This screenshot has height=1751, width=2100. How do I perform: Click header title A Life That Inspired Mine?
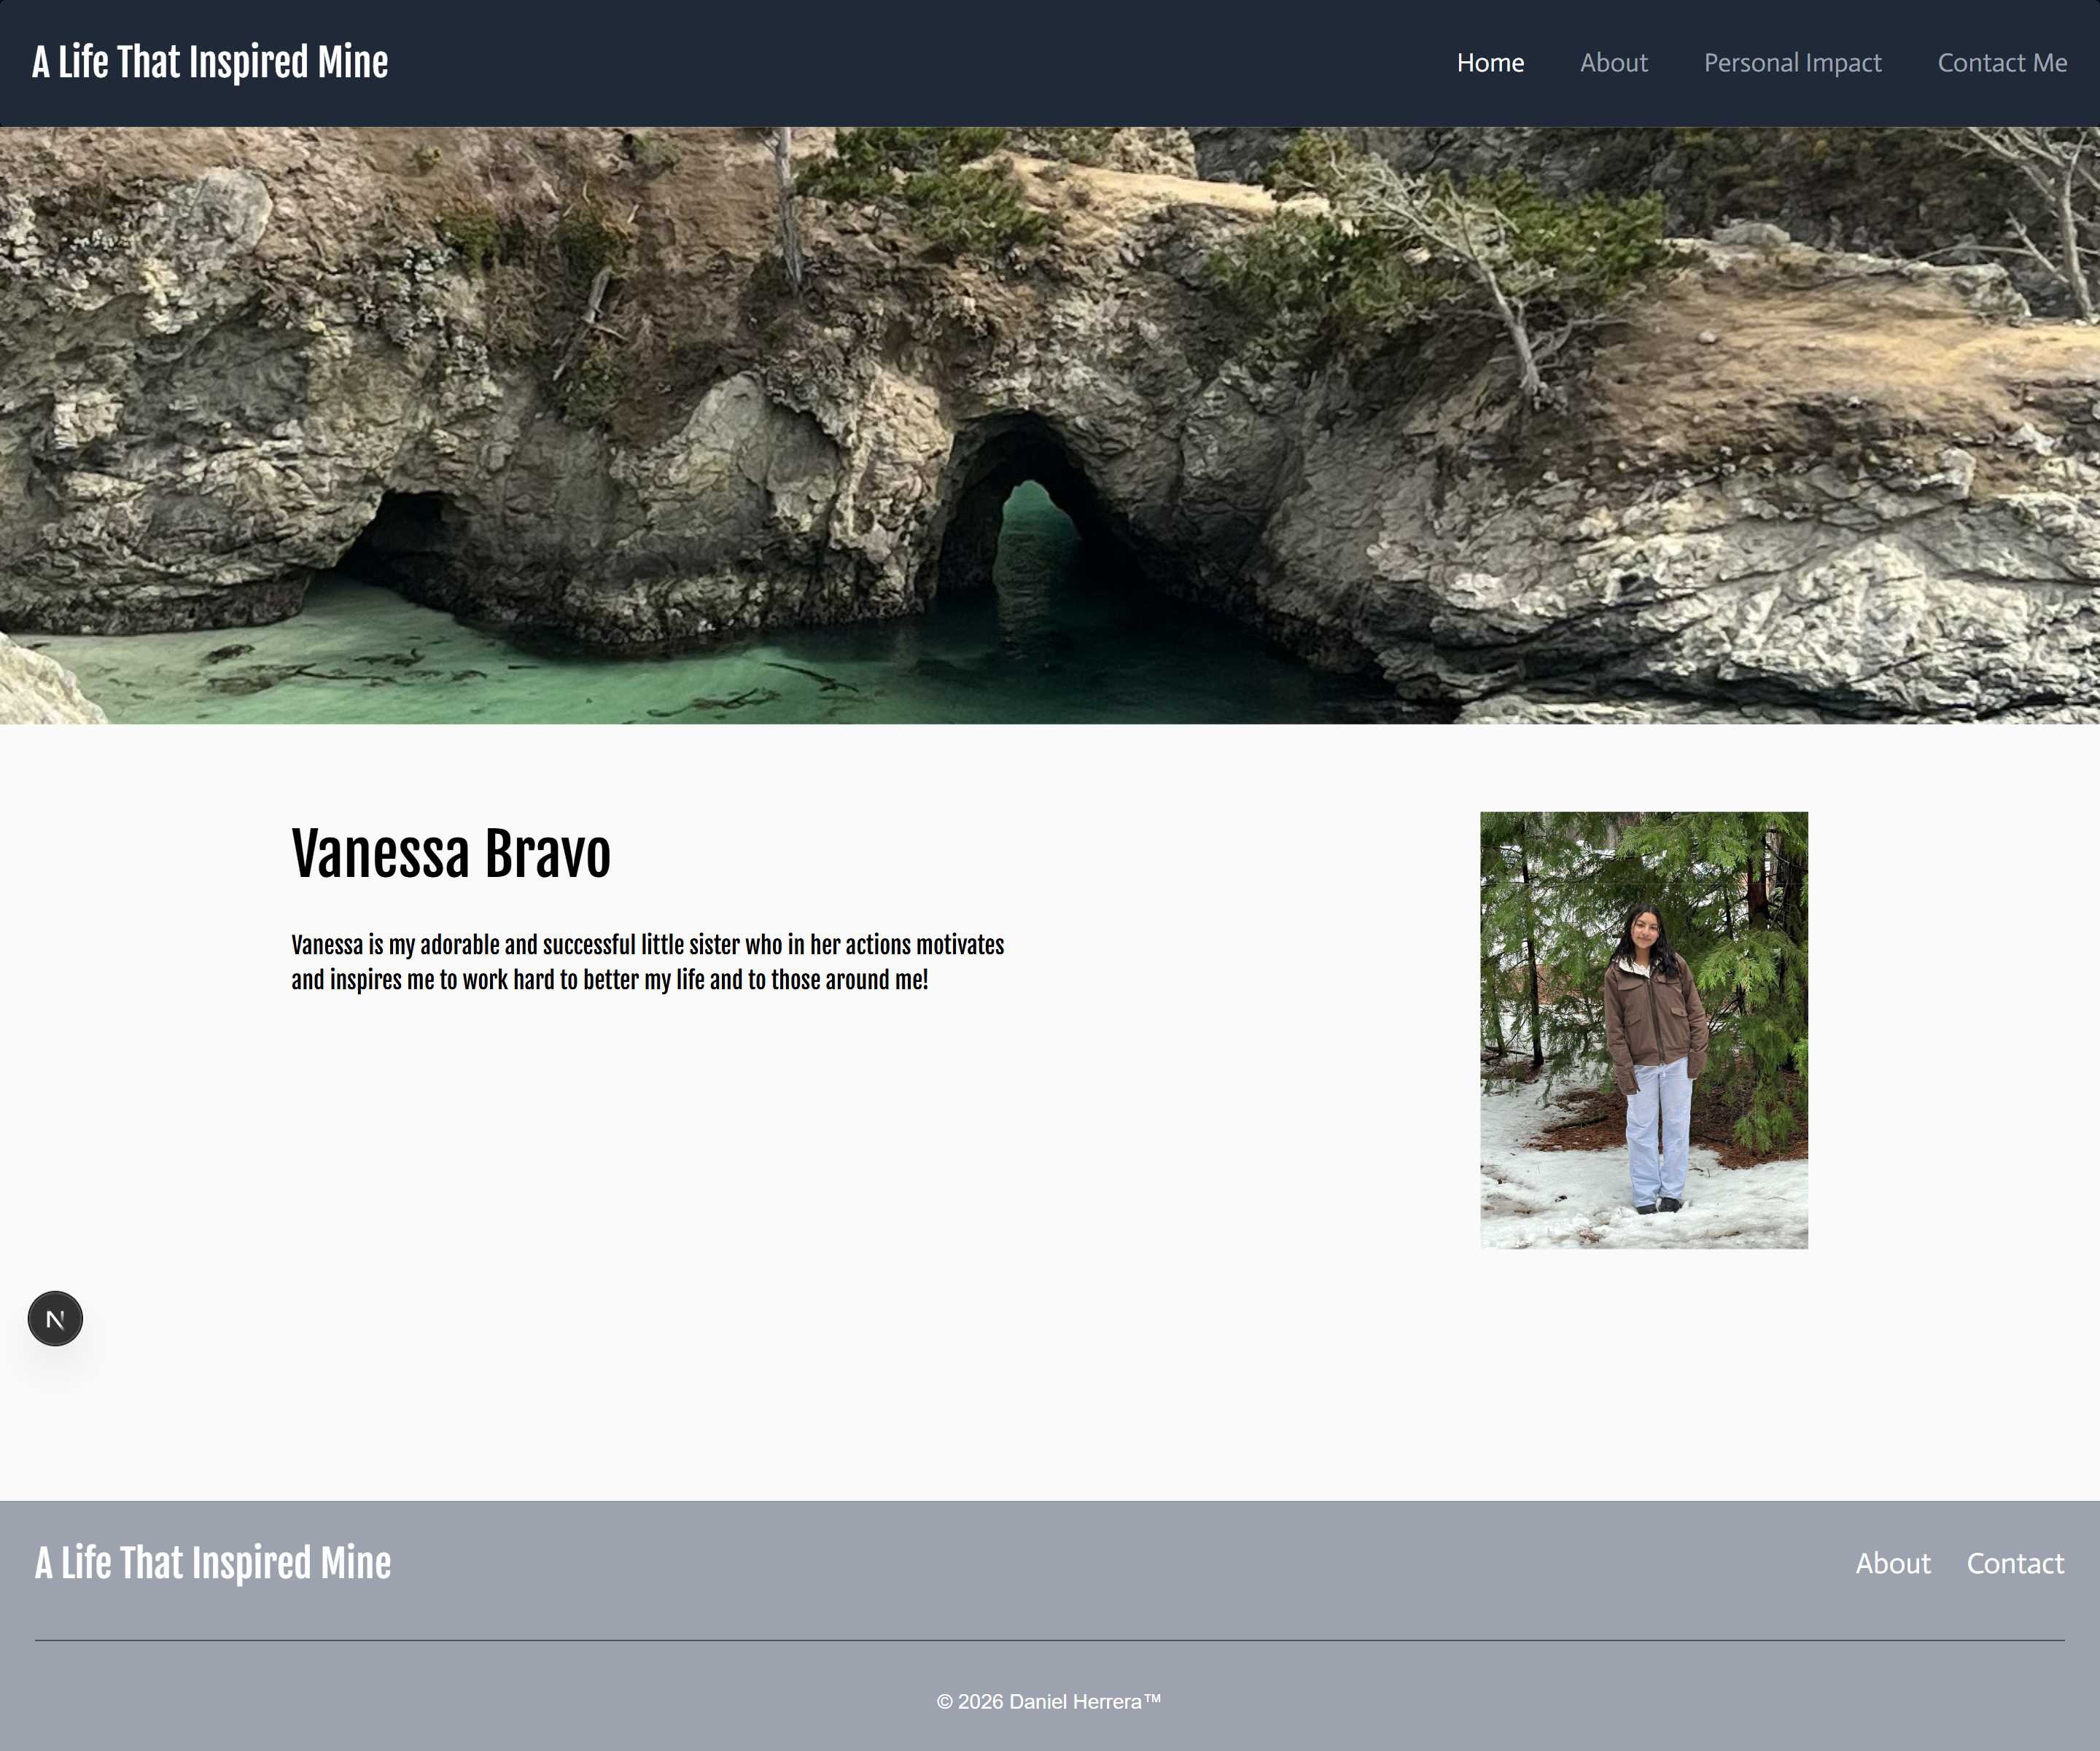pos(210,62)
